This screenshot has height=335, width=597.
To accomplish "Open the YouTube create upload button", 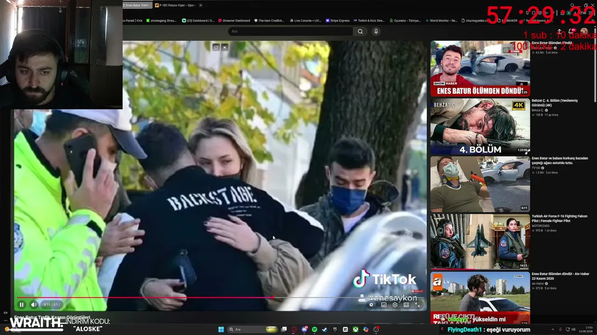I will pyautogui.click(x=560, y=32).
